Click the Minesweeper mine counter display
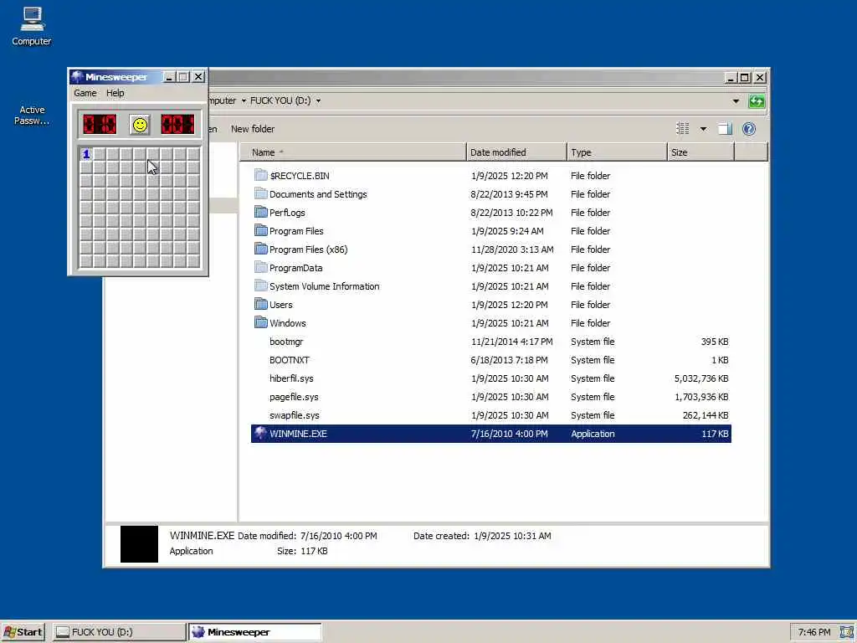 point(100,125)
